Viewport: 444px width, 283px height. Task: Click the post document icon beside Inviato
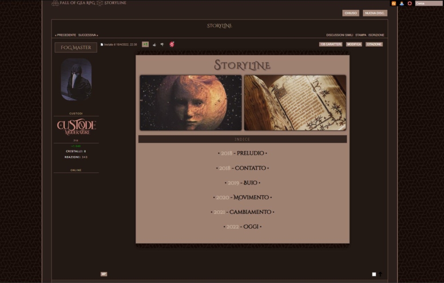102,44
